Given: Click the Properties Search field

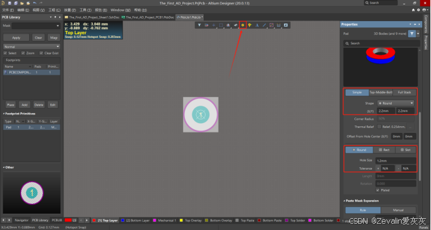Looking at the screenshot, I should (382, 44).
